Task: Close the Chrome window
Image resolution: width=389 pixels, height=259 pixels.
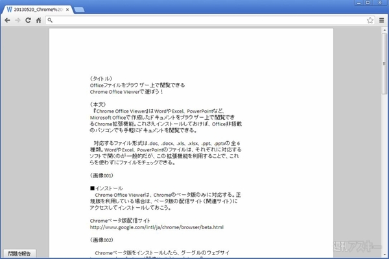Action: (x=380, y=3)
